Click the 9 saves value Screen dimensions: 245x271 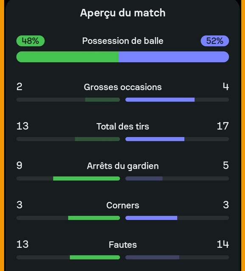pos(20,166)
